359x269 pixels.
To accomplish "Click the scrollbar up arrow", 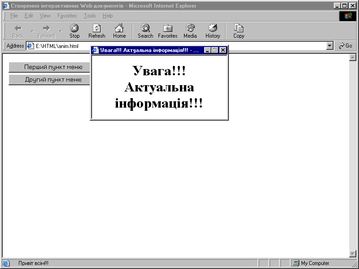I will (x=353, y=57).
